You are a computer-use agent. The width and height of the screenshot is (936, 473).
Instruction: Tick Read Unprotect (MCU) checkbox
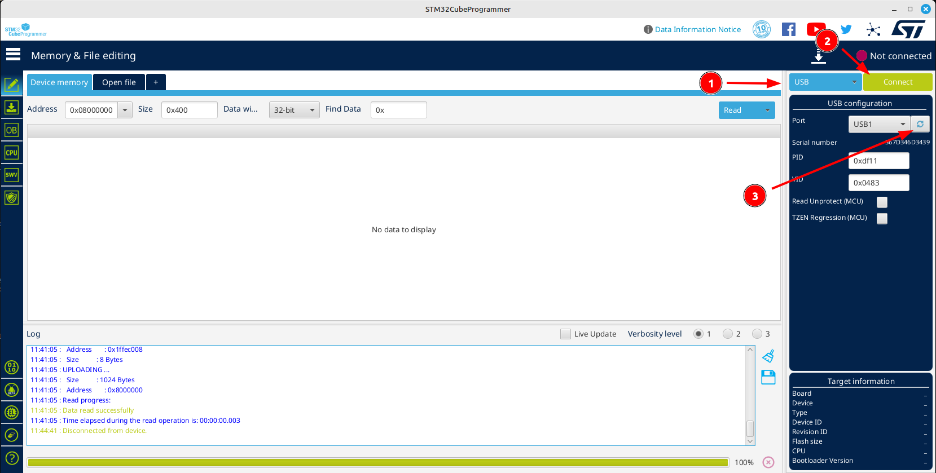[x=882, y=202]
